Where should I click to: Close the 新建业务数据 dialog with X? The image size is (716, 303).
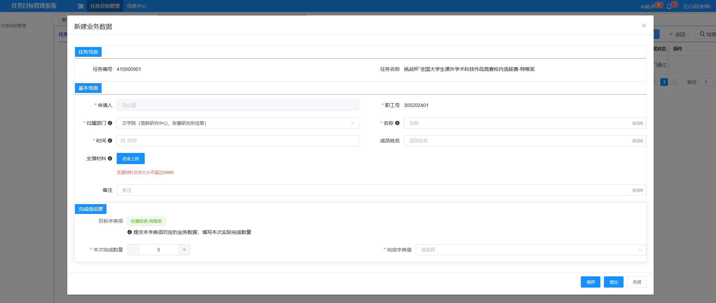pos(644,26)
